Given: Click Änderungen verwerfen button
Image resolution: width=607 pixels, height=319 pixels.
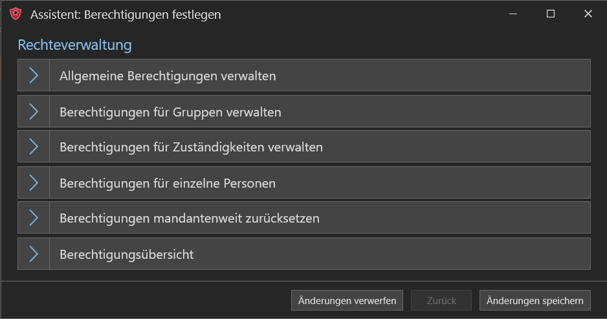Looking at the screenshot, I should click(x=347, y=300).
